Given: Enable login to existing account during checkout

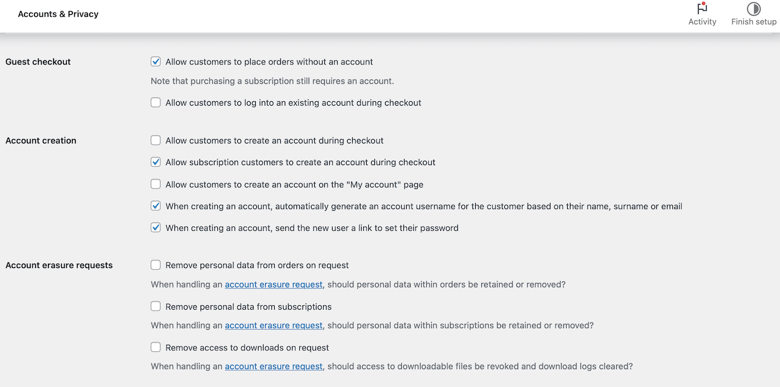Looking at the screenshot, I should tap(156, 103).
